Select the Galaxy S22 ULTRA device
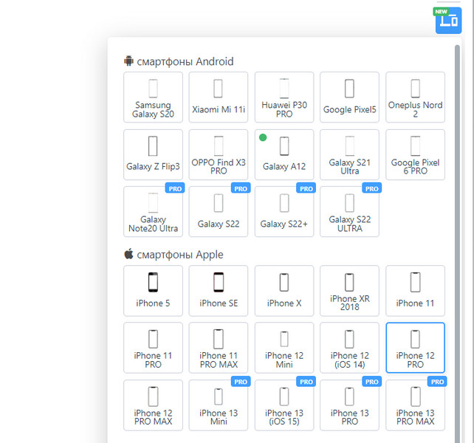The width and height of the screenshot is (474, 443). (349, 211)
